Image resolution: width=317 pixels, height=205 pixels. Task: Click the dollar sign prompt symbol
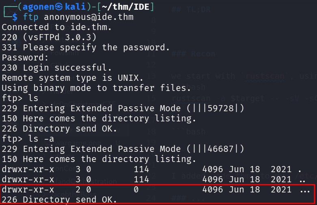(15, 17)
